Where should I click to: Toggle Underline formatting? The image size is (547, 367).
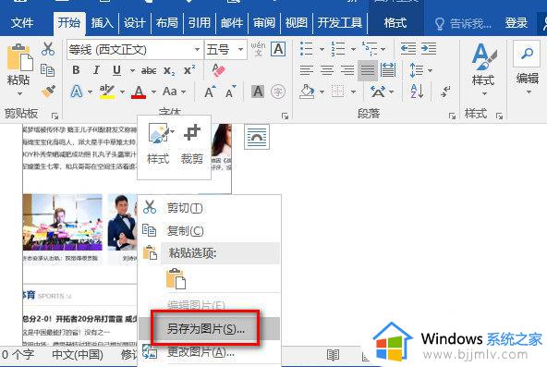coord(116,70)
